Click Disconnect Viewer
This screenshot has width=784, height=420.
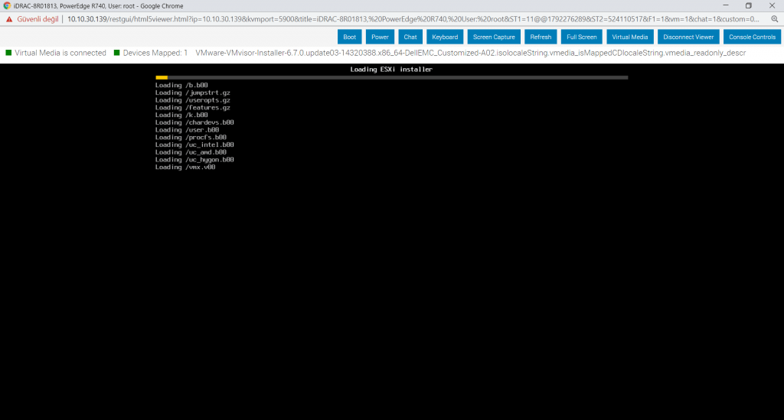coord(688,37)
